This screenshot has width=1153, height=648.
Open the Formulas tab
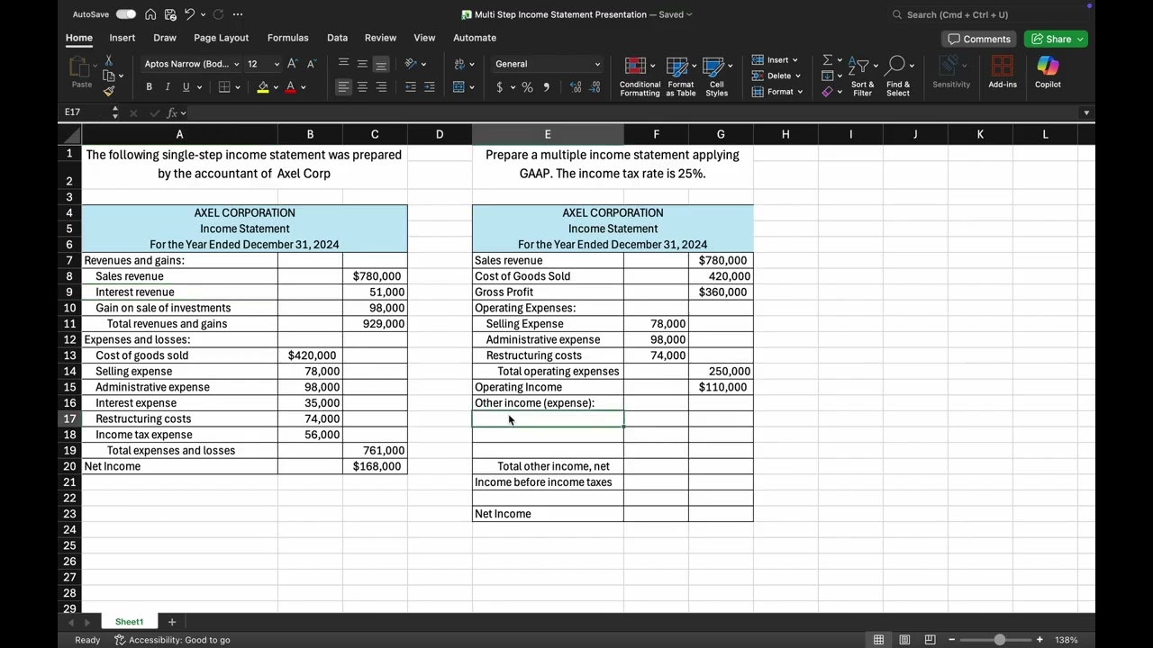pyautogui.click(x=287, y=38)
